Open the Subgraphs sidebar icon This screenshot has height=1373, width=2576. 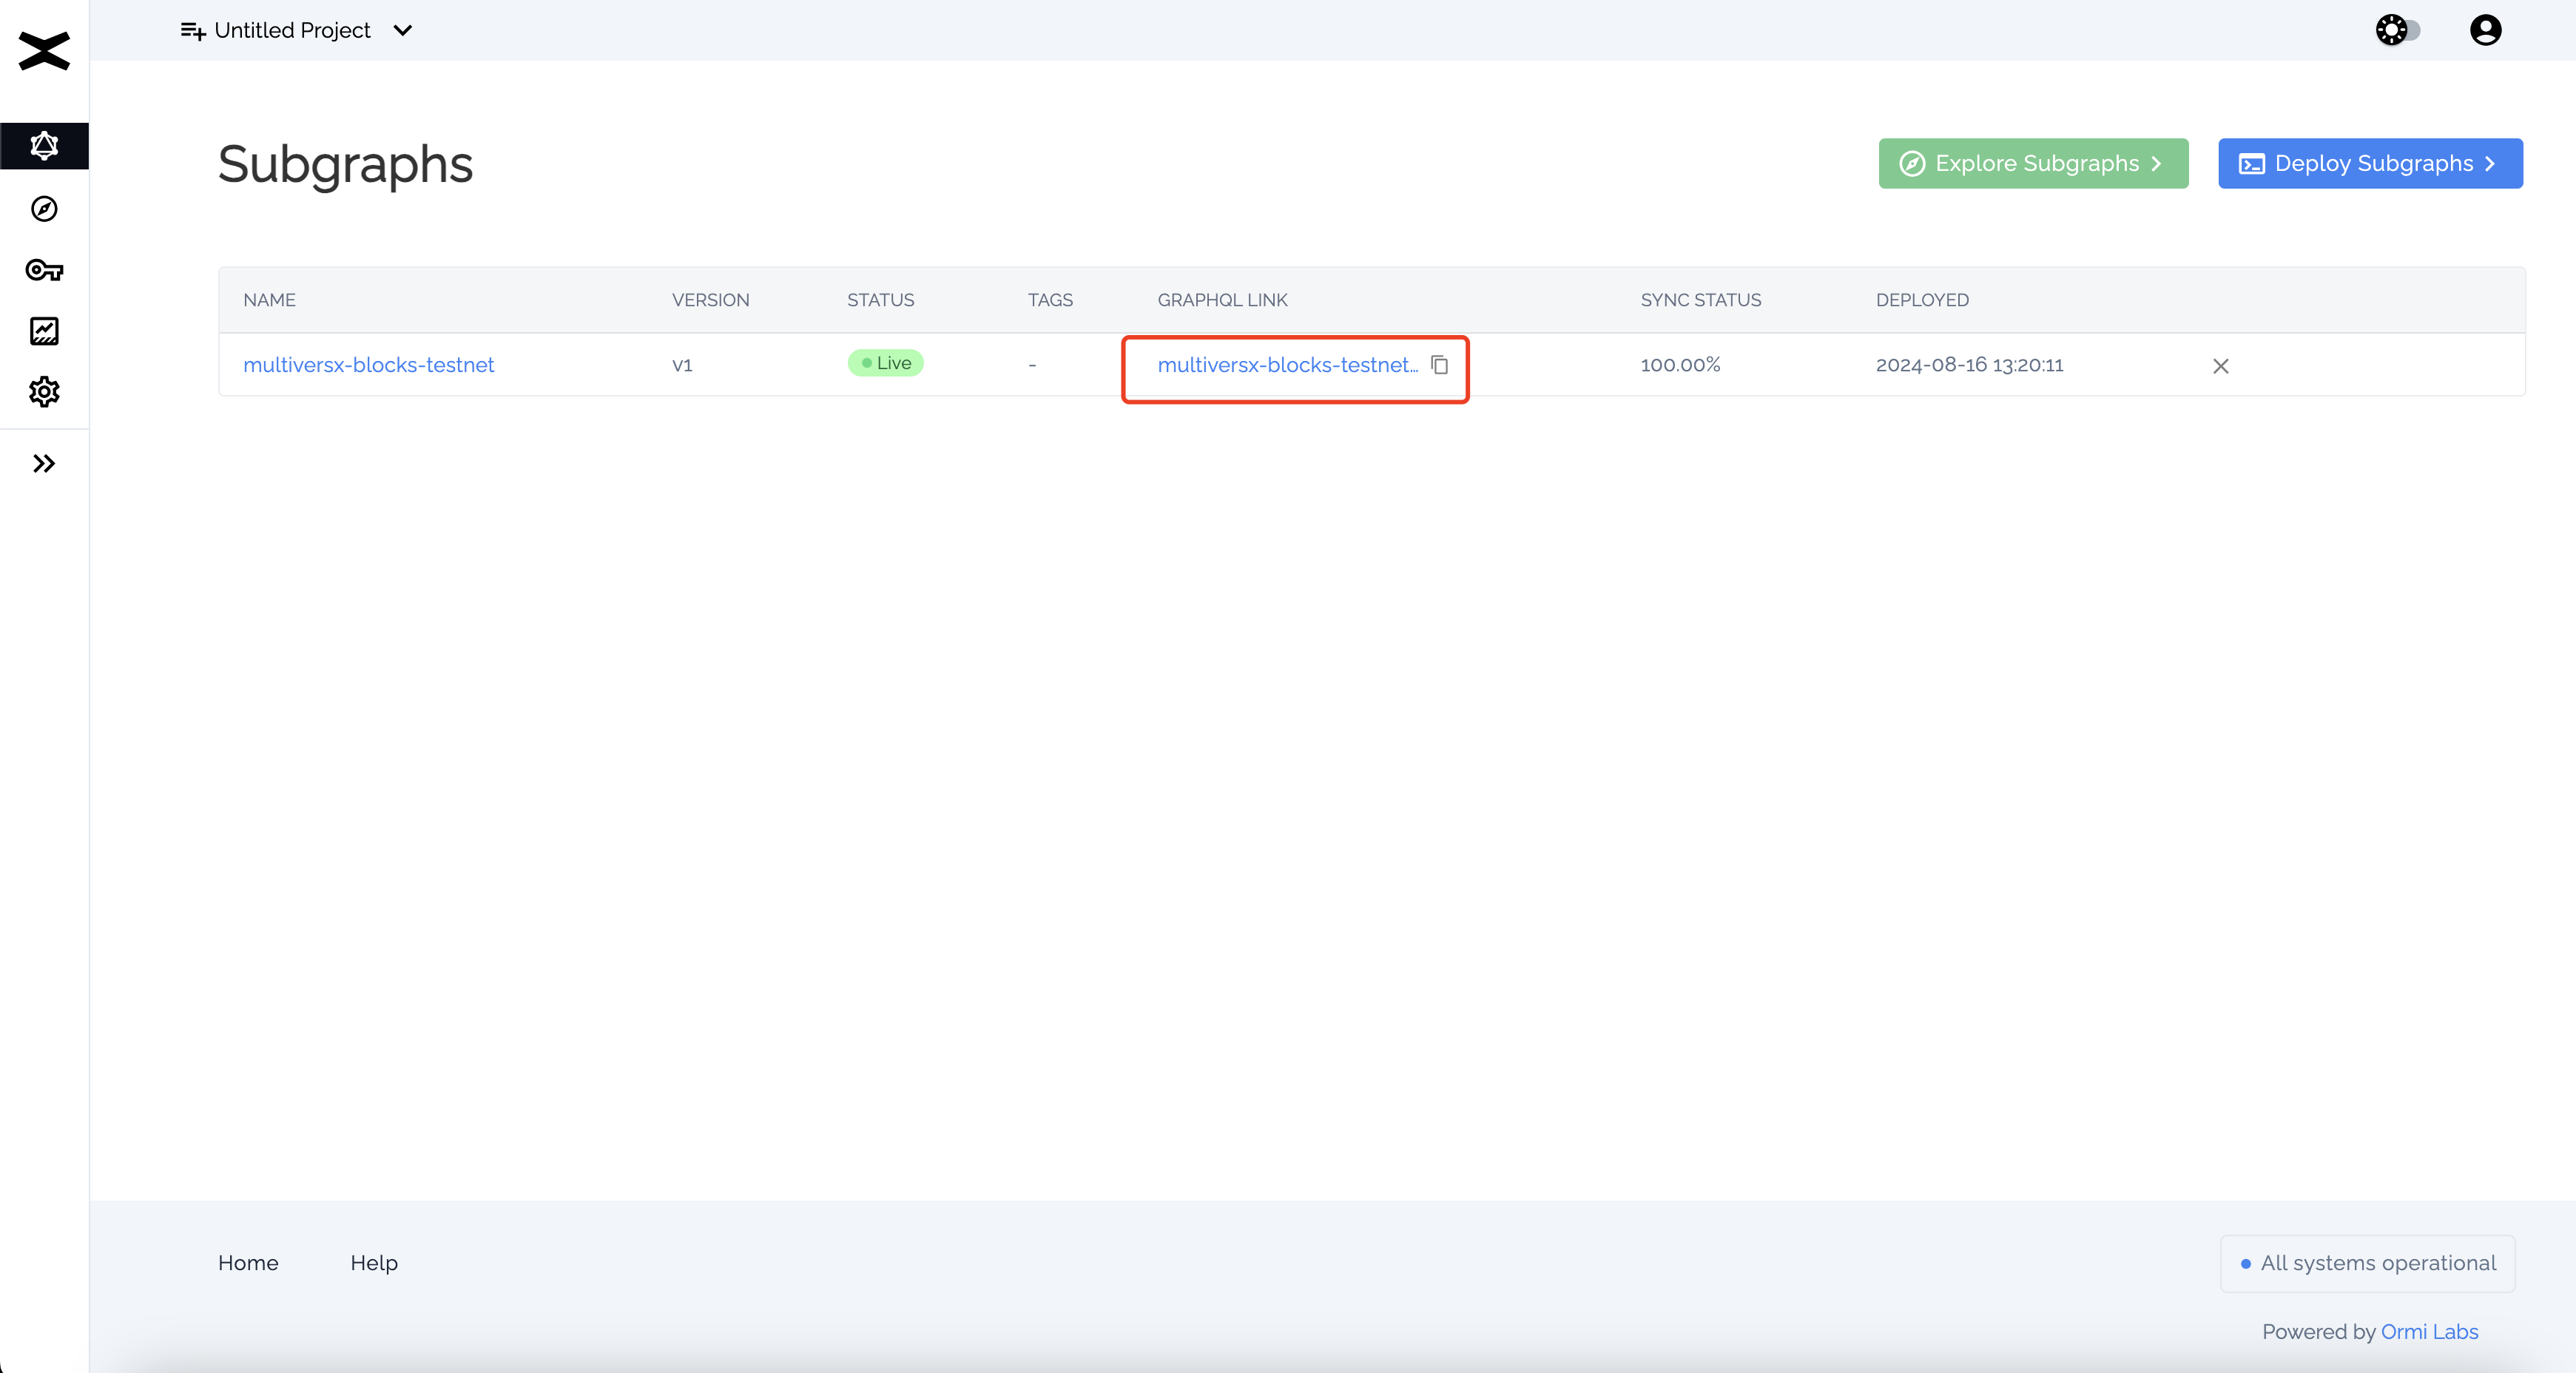click(44, 146)
